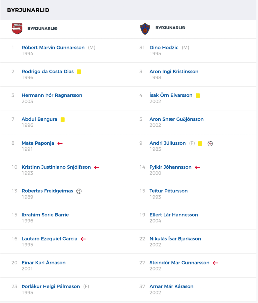Click goal ball icon beside Robertas Freidgeimas

pos(79,191)
